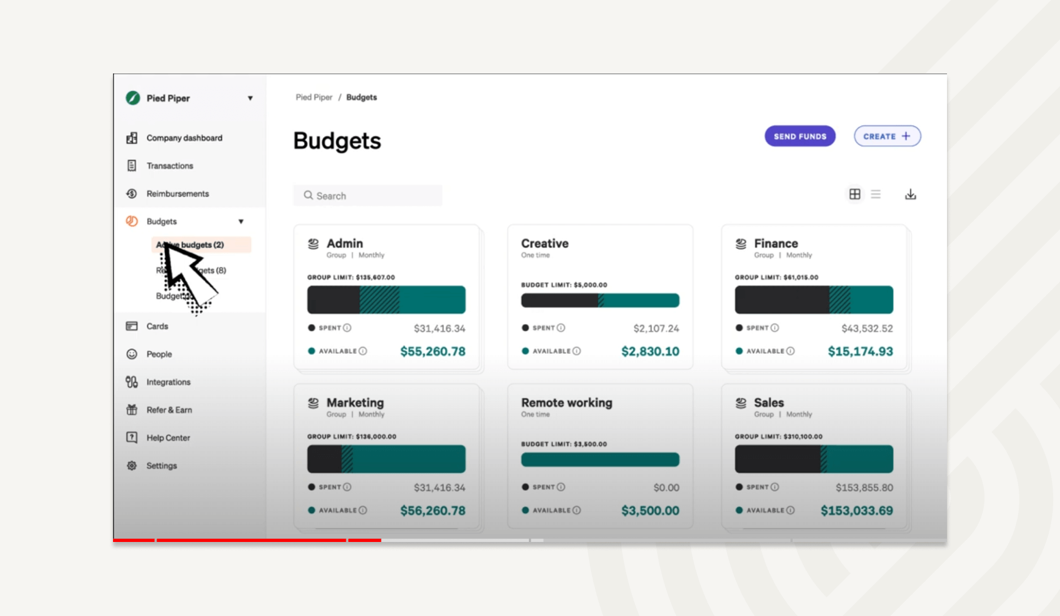Open People in the sidebar

[159, 354]
